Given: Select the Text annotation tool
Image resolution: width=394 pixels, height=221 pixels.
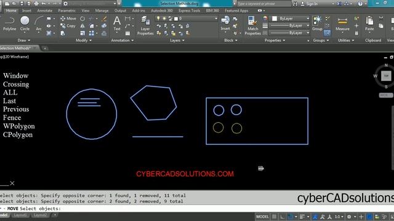Looking at the screenshot, I should click(x=117, y=23).
